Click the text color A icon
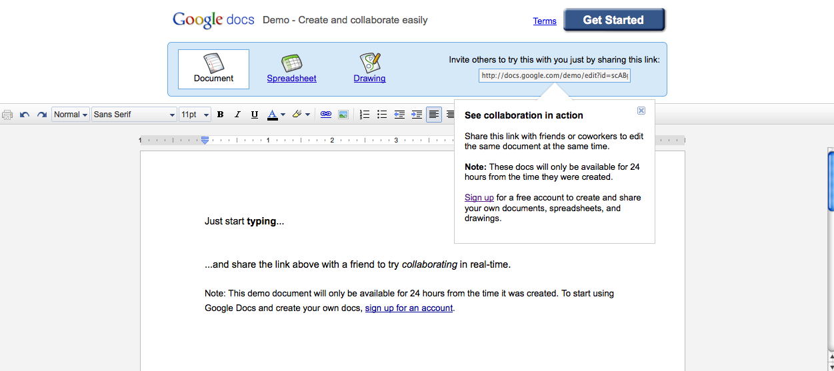834x371 pixels. (272, 115)
